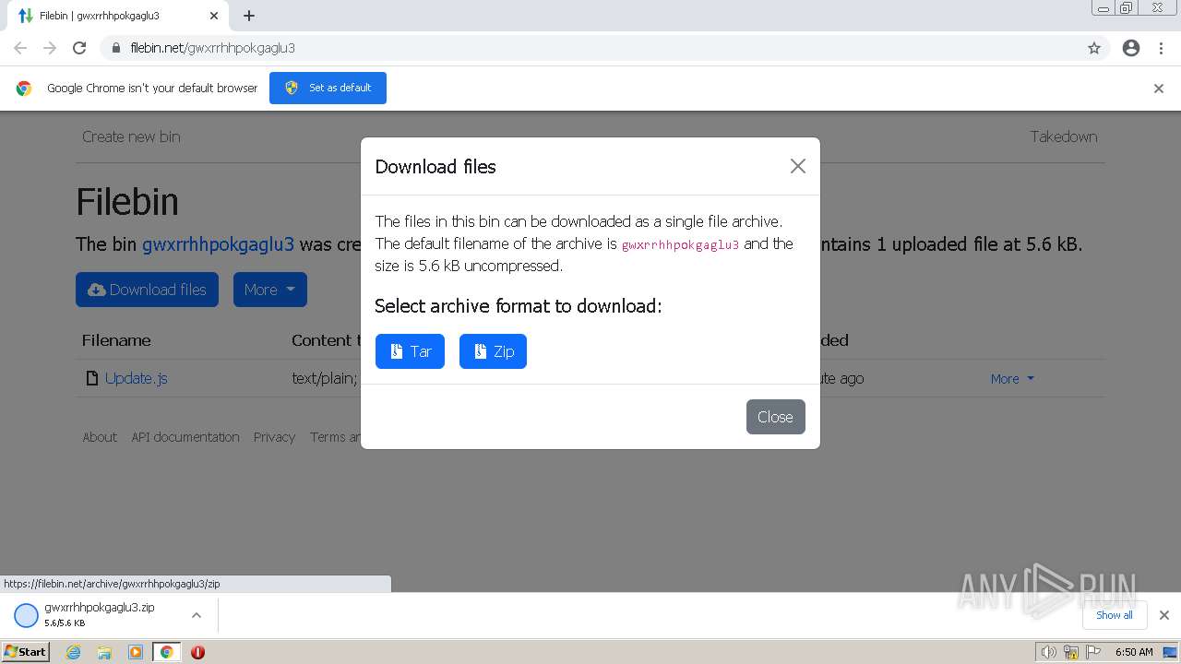This screenshot has width=1181, height=664.
Task: Click the Close button in dialog
Action: (775, 417)
